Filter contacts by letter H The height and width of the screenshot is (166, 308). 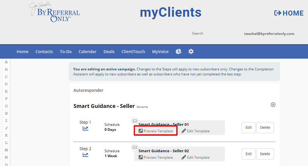(6, 113)
